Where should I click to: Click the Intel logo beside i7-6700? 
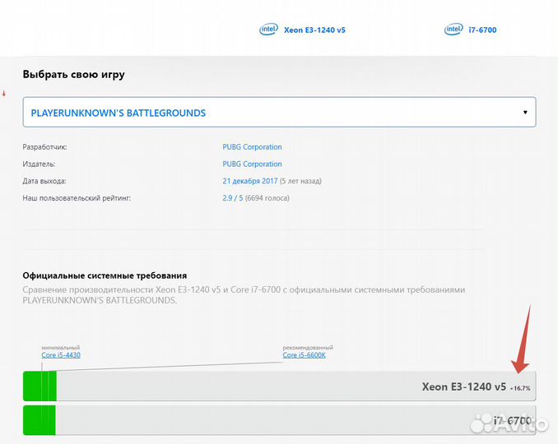click(x=453, y=30)
